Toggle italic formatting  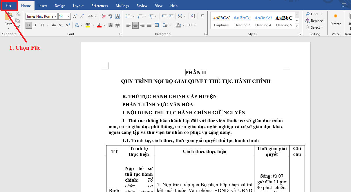(x=35, y=25)
